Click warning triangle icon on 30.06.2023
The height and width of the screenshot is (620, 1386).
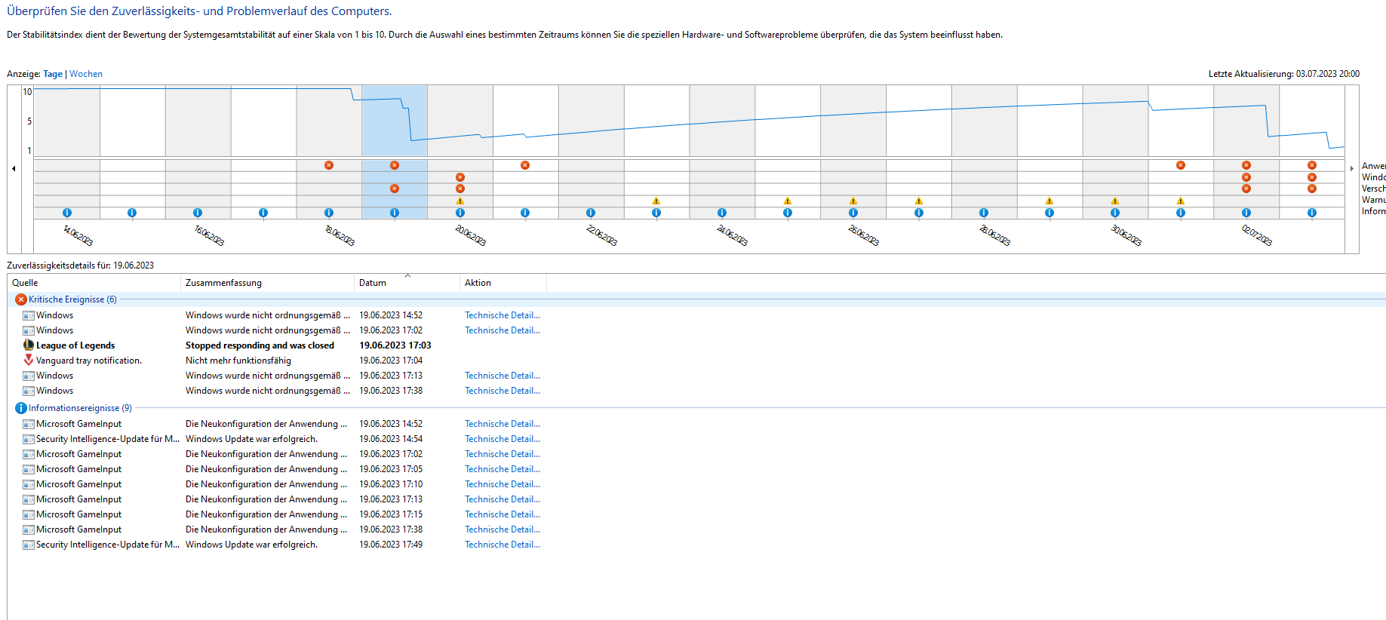tap(1115, 201)
